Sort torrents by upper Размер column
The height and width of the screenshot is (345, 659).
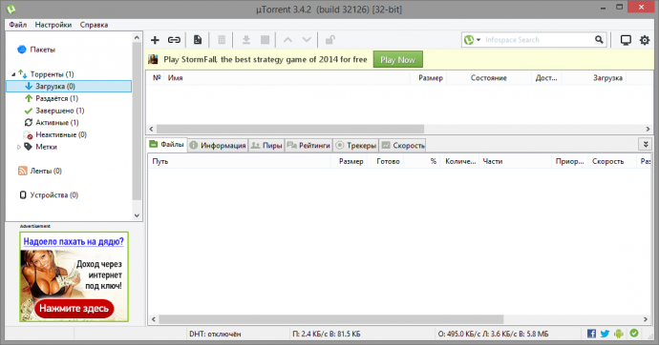pyautogui.click(x=428, y=77)
